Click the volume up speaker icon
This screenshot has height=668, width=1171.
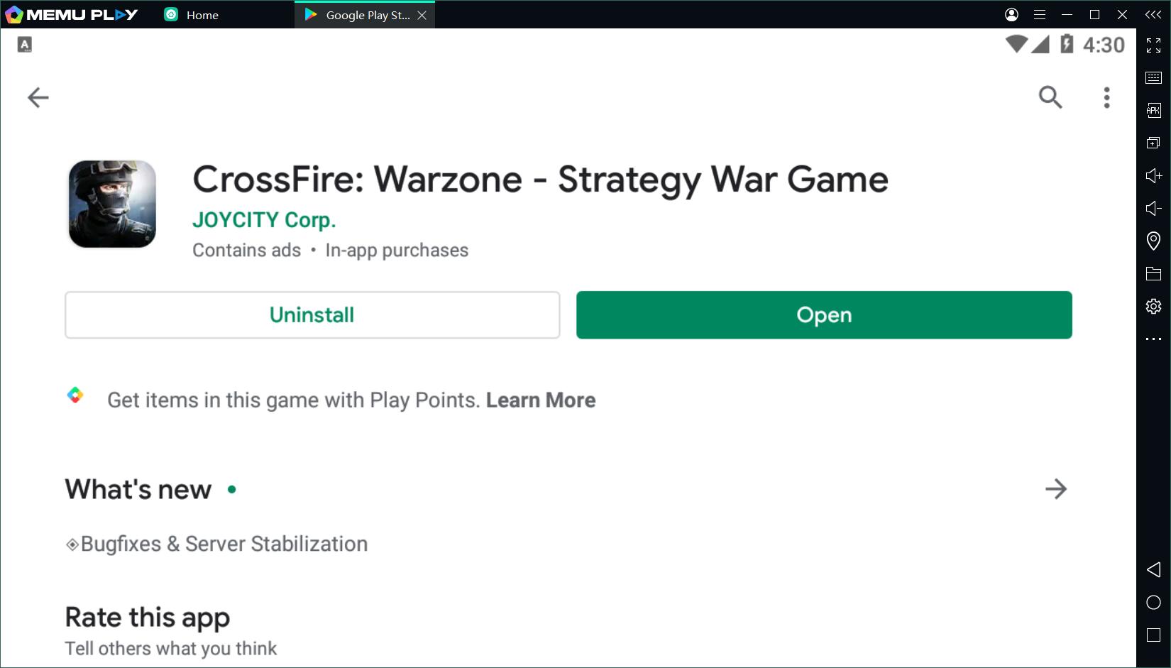(1153, 175)
